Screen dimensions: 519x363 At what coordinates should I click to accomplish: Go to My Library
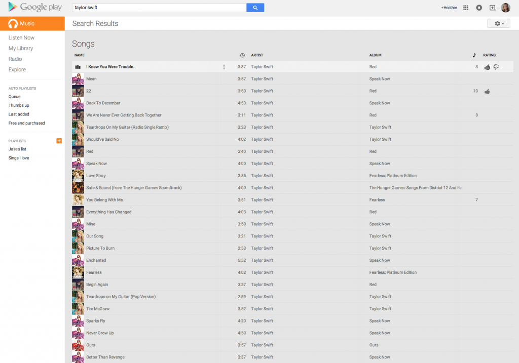[21, 49]
